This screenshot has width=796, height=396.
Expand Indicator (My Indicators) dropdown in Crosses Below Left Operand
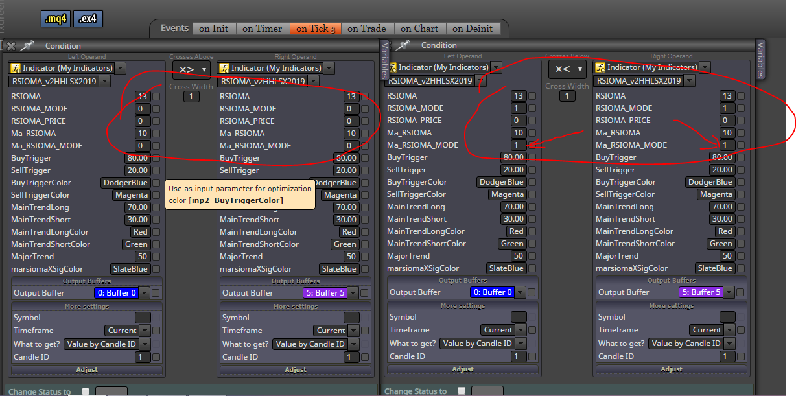497,67
